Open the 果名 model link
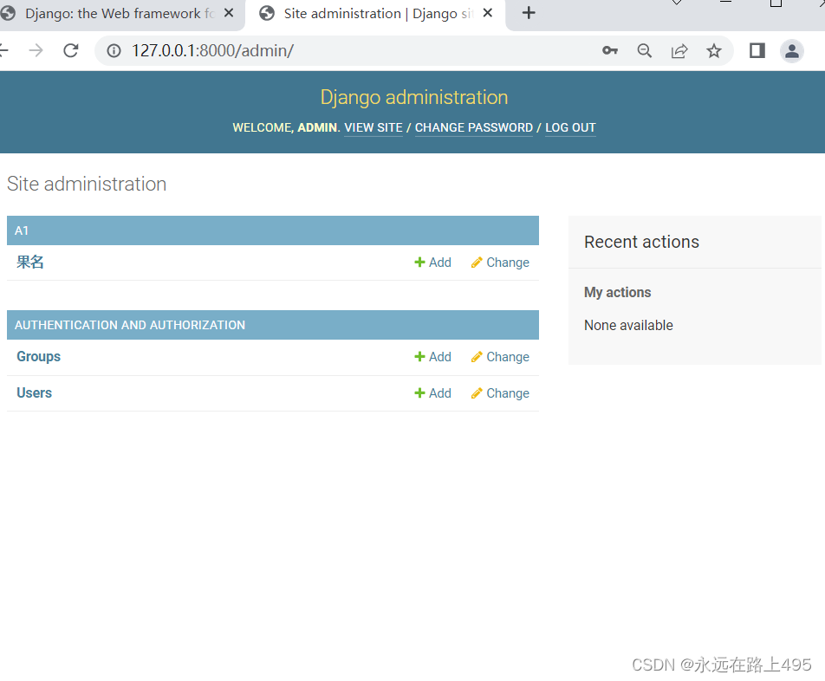Screen dimensions: 825x681 (x=30, y=262)
